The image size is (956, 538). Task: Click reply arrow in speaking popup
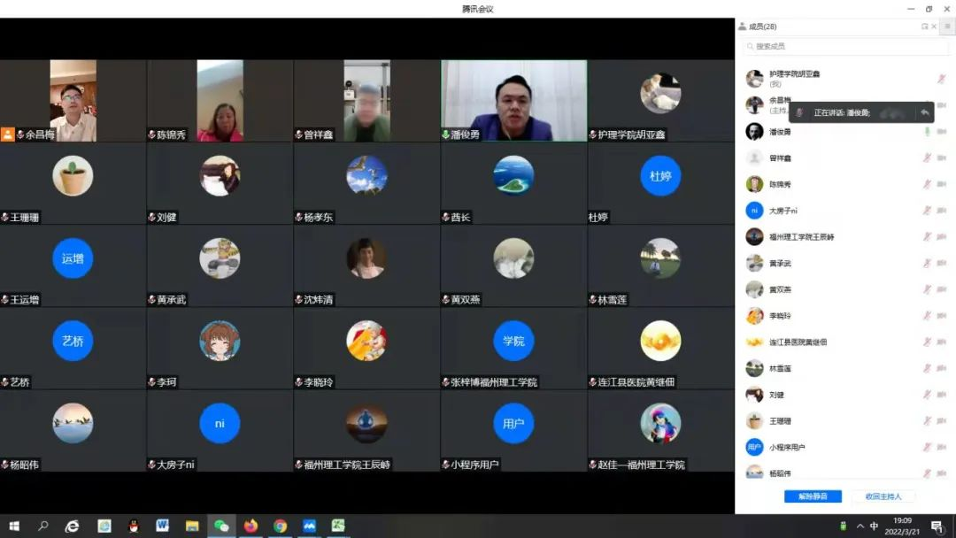[924, 112]
